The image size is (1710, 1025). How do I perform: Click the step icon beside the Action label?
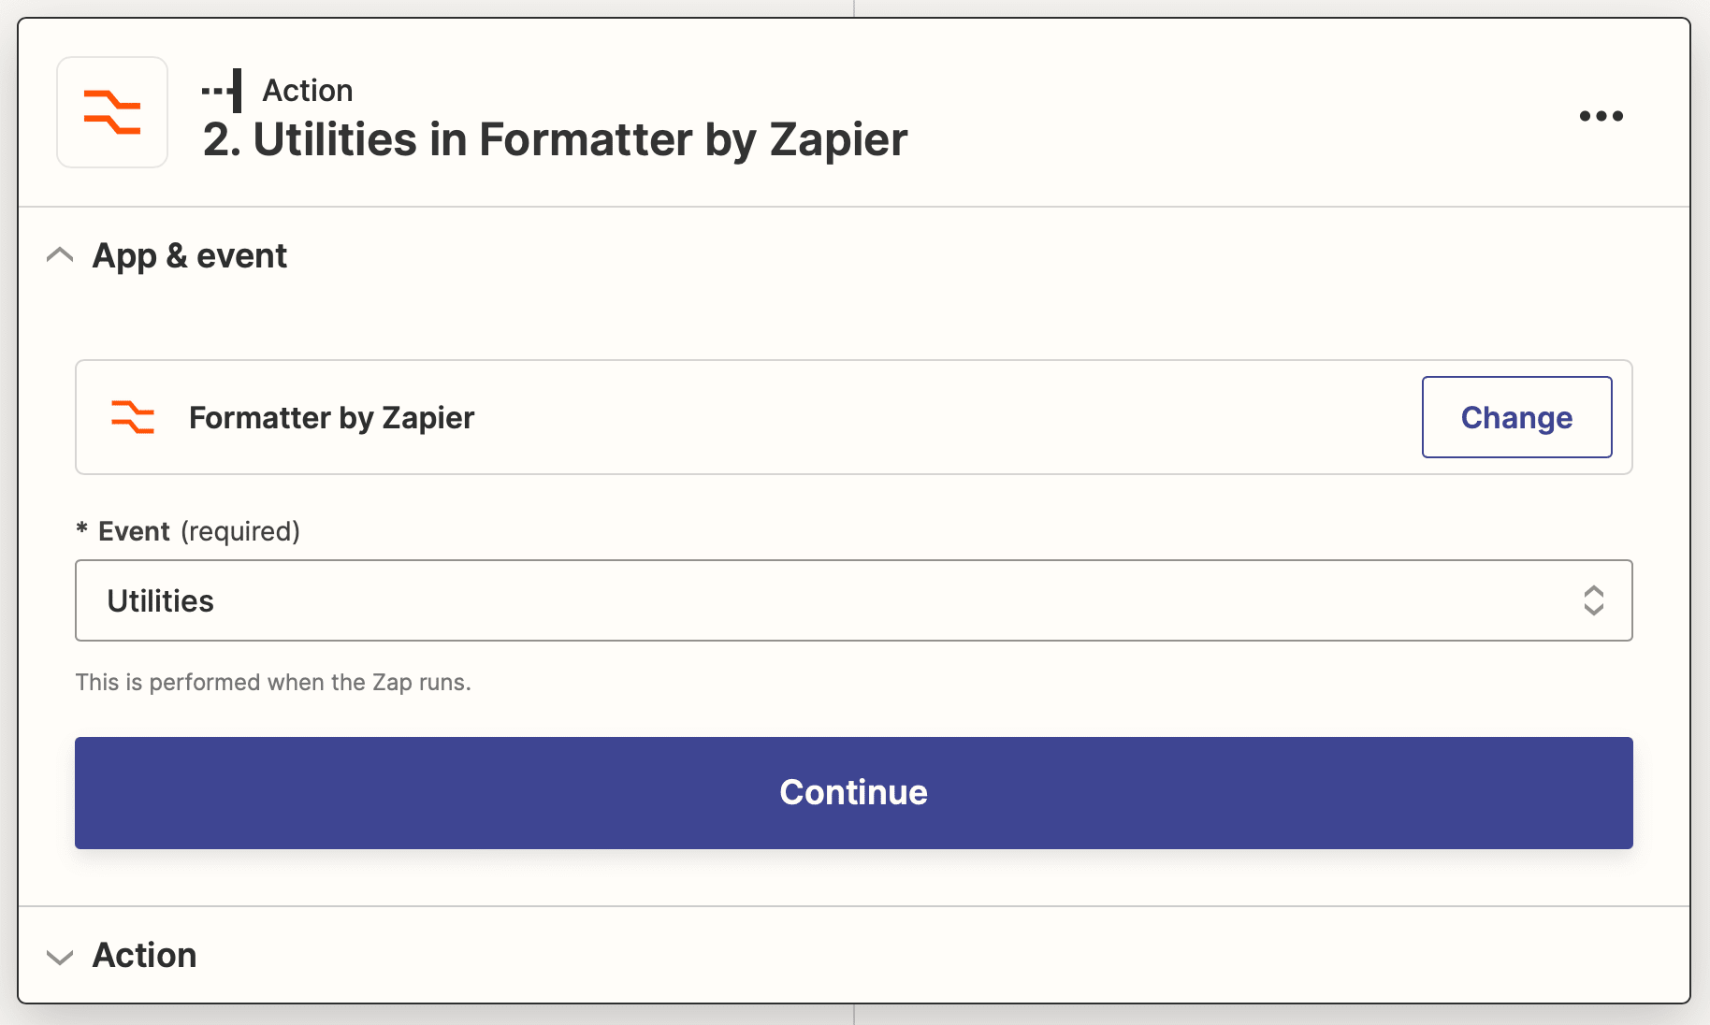coord(222,89)
